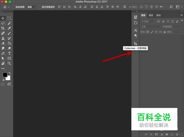Select the Eraser tool

[x=3, y=43]
